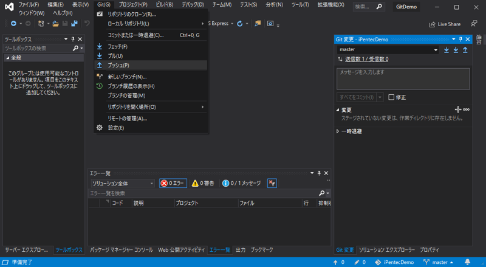This screenshot has width=486, height=267.
Task: Open the Git 変更 window options dropdown
Action: click(x=453, y=39)
